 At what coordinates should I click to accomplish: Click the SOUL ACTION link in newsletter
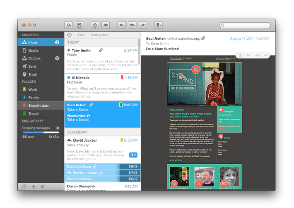point(176,160)
